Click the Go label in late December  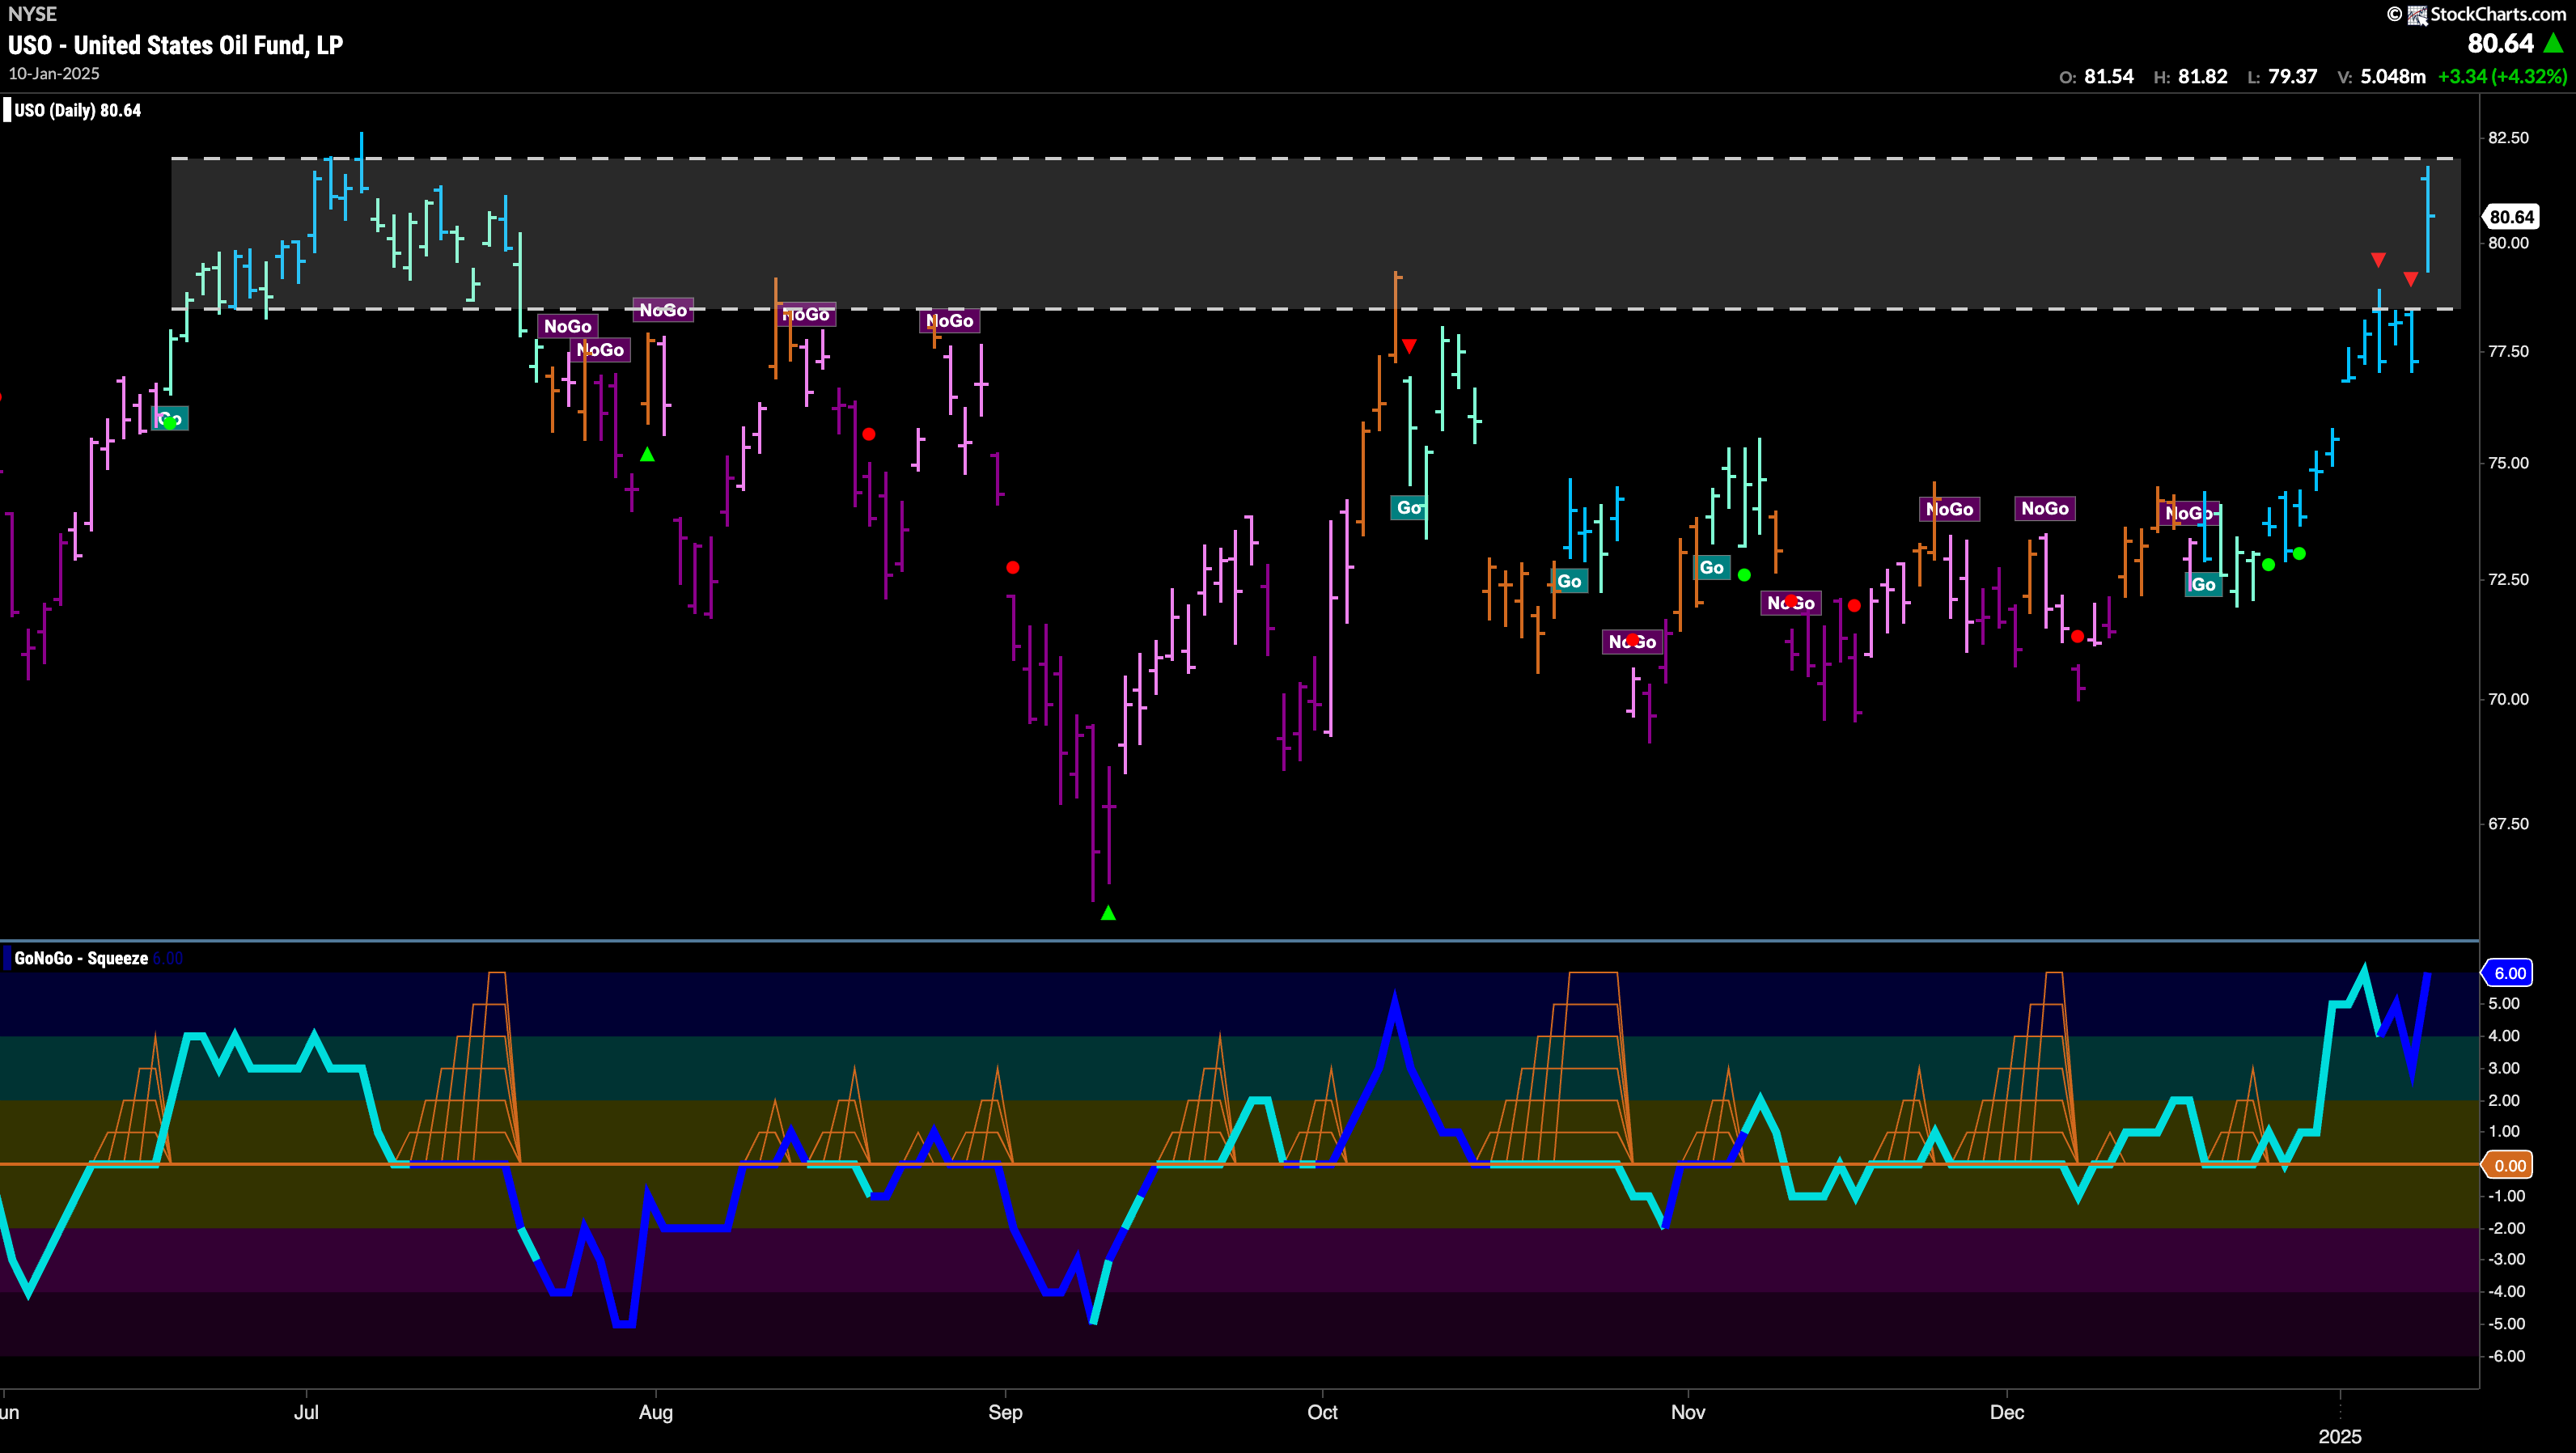(x=2204, y=585)
